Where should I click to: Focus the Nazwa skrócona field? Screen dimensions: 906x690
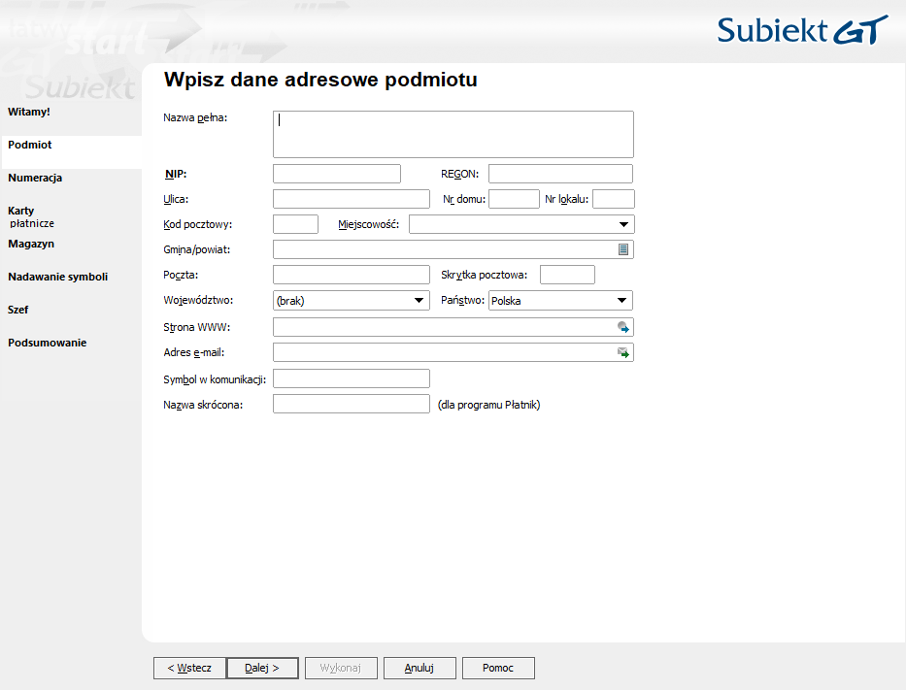click(x=352, y=404)
